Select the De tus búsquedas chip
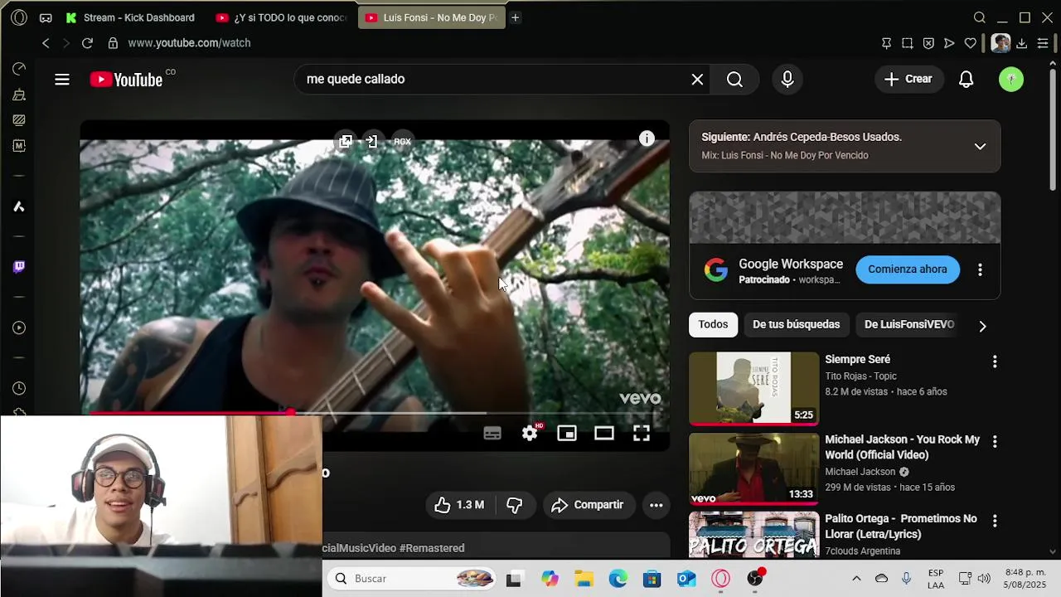Viewport: 1061px width, 597px height. click(x=796, y=325)
